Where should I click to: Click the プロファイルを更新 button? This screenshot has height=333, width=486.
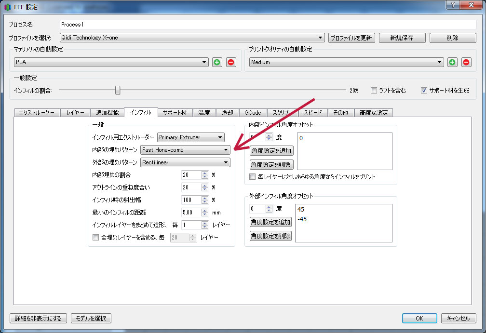pyautogui.click(x=351, y=38)
